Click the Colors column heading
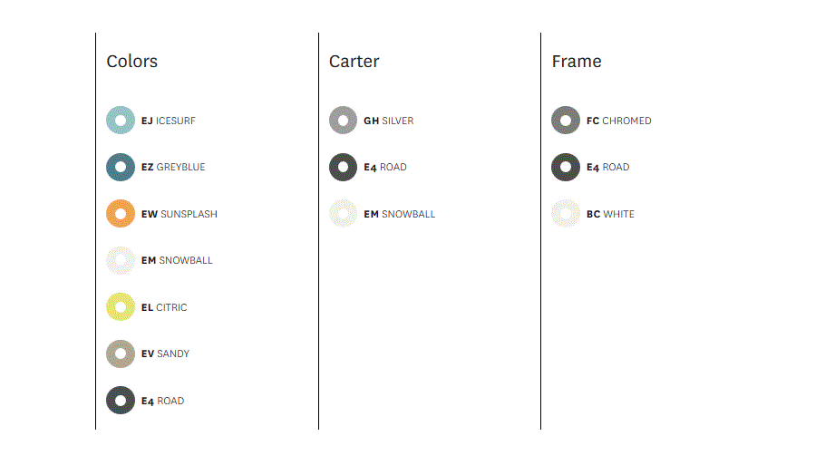The width and height of the screenshot is (825, 465). pyautogui.click(x=132, y=61)
